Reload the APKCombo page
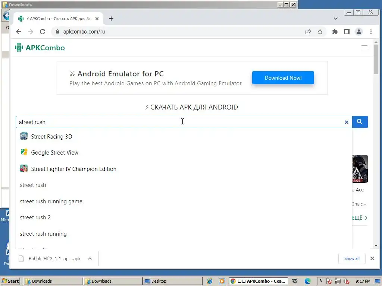This screenshot has width=382, height=286. click(x=43, y=32)
